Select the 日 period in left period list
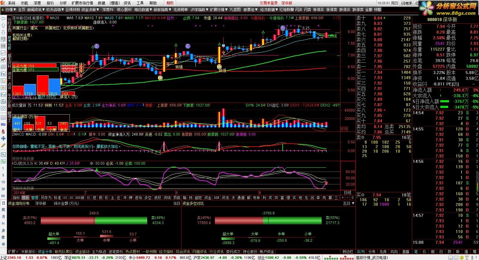The height and width of the screenshot is (260, 479). [x=3, y=203]
